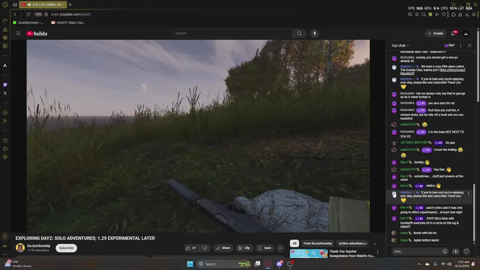Open the Opera GX main menu logo
The image size is (480, 270).
(x=5, y=5)
